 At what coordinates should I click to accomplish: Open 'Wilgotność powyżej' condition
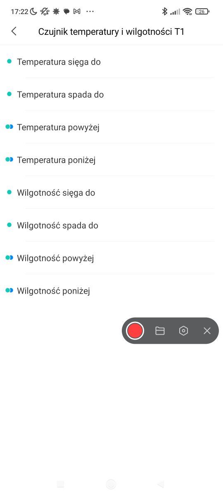pos(111,258)
